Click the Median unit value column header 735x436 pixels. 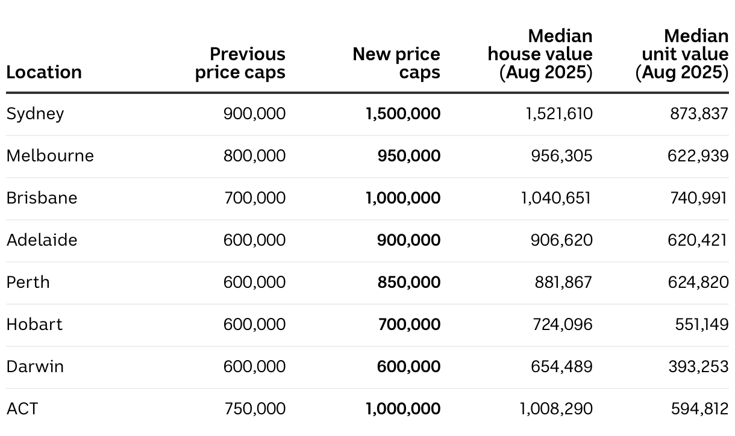pos(683,54)
